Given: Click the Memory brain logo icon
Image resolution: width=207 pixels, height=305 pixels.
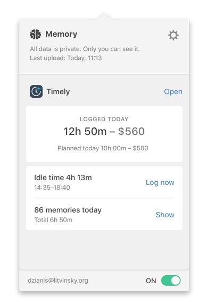Looking at the screenshot, I should pos(36,35).
